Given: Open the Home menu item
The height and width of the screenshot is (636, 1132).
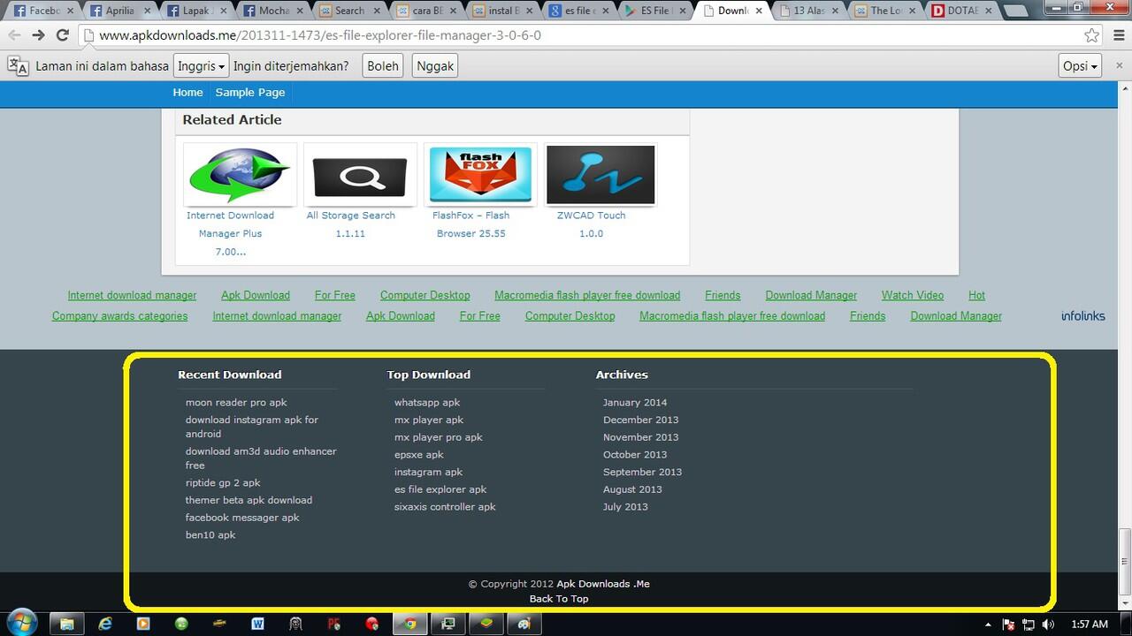Looking at the screenshot, I should [187, 92].
